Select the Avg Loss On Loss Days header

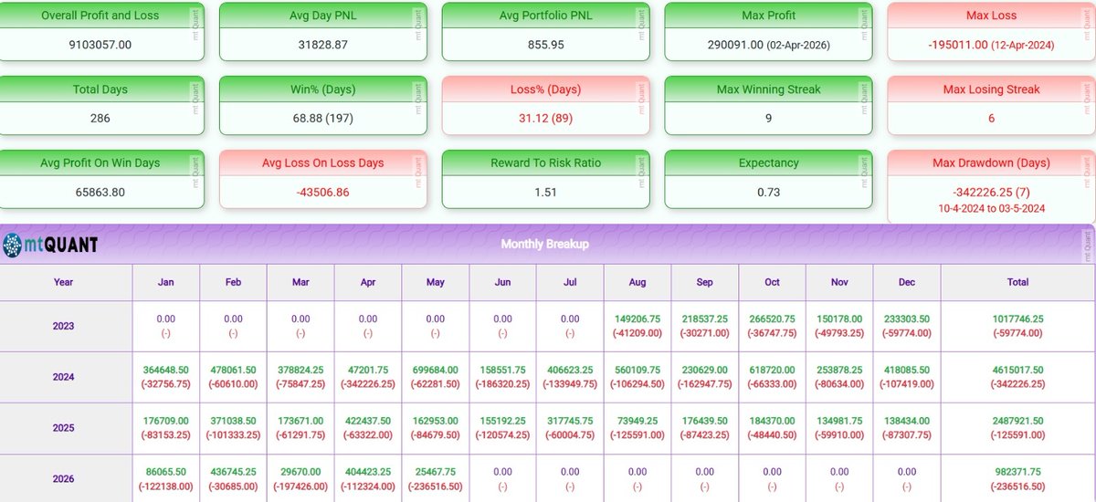(x=324, y=162)
